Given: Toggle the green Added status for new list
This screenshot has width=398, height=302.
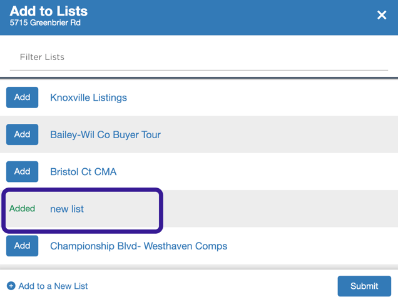Looking at the screenshot, I should coord(22,208).
